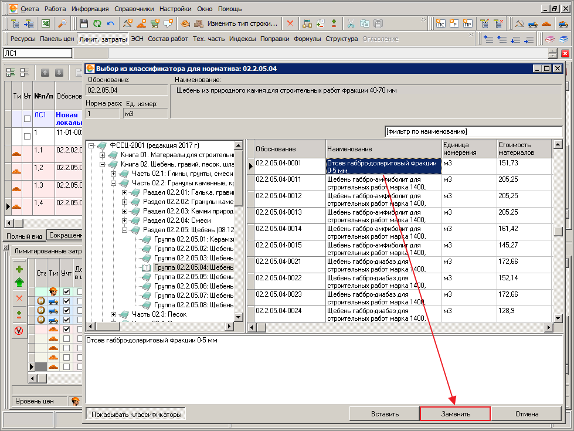Click the green plus in limited costs panel
This screenshot has width=574, height=431.
(19, 269)
